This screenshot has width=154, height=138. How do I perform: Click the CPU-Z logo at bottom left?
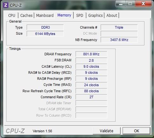pos(15,131)
